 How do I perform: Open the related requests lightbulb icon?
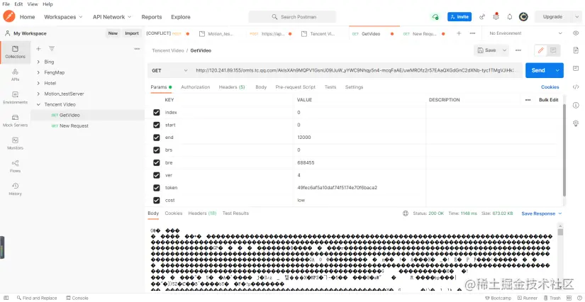576,123
